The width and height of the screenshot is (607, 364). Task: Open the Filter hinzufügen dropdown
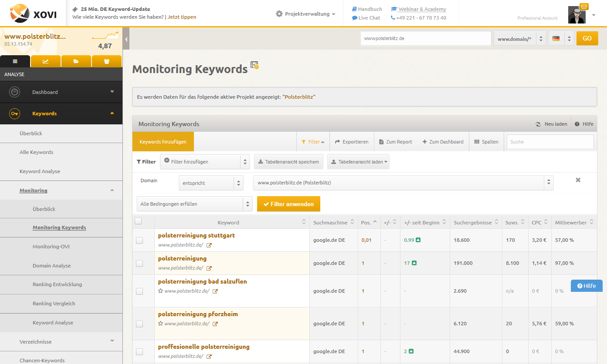click(x=205, y=162)
